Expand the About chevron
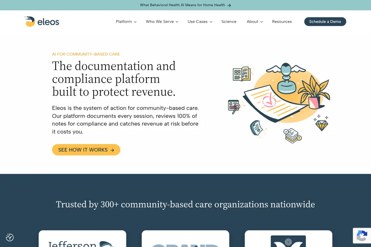This screenshot has height=247, width=371. pos(262,22)
